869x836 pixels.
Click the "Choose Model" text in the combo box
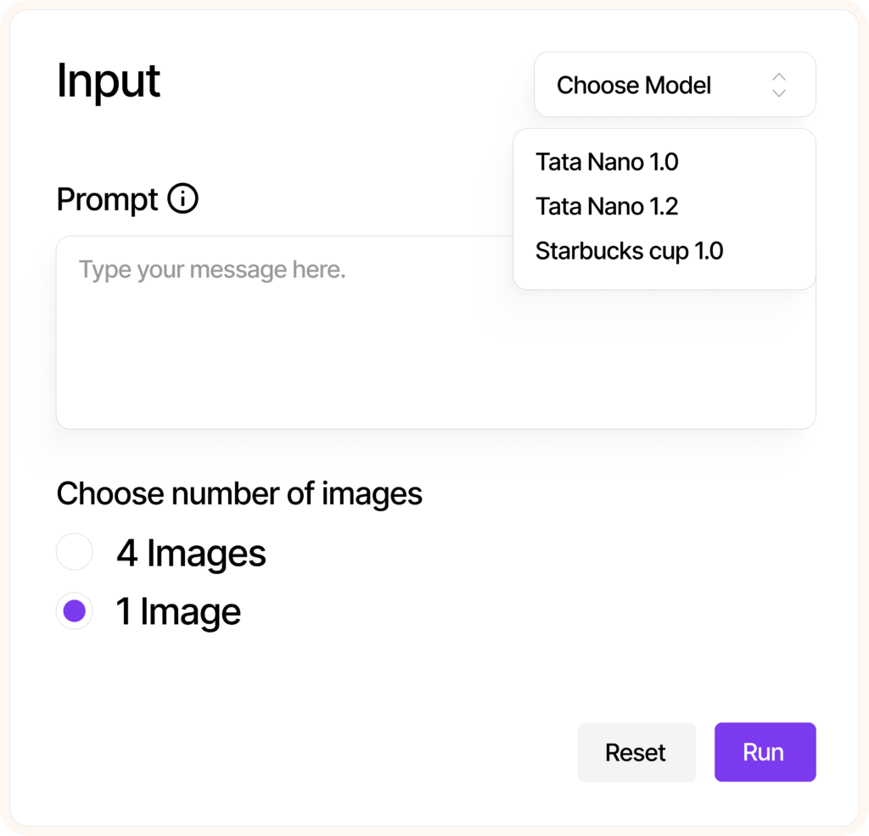pos(633,86)
